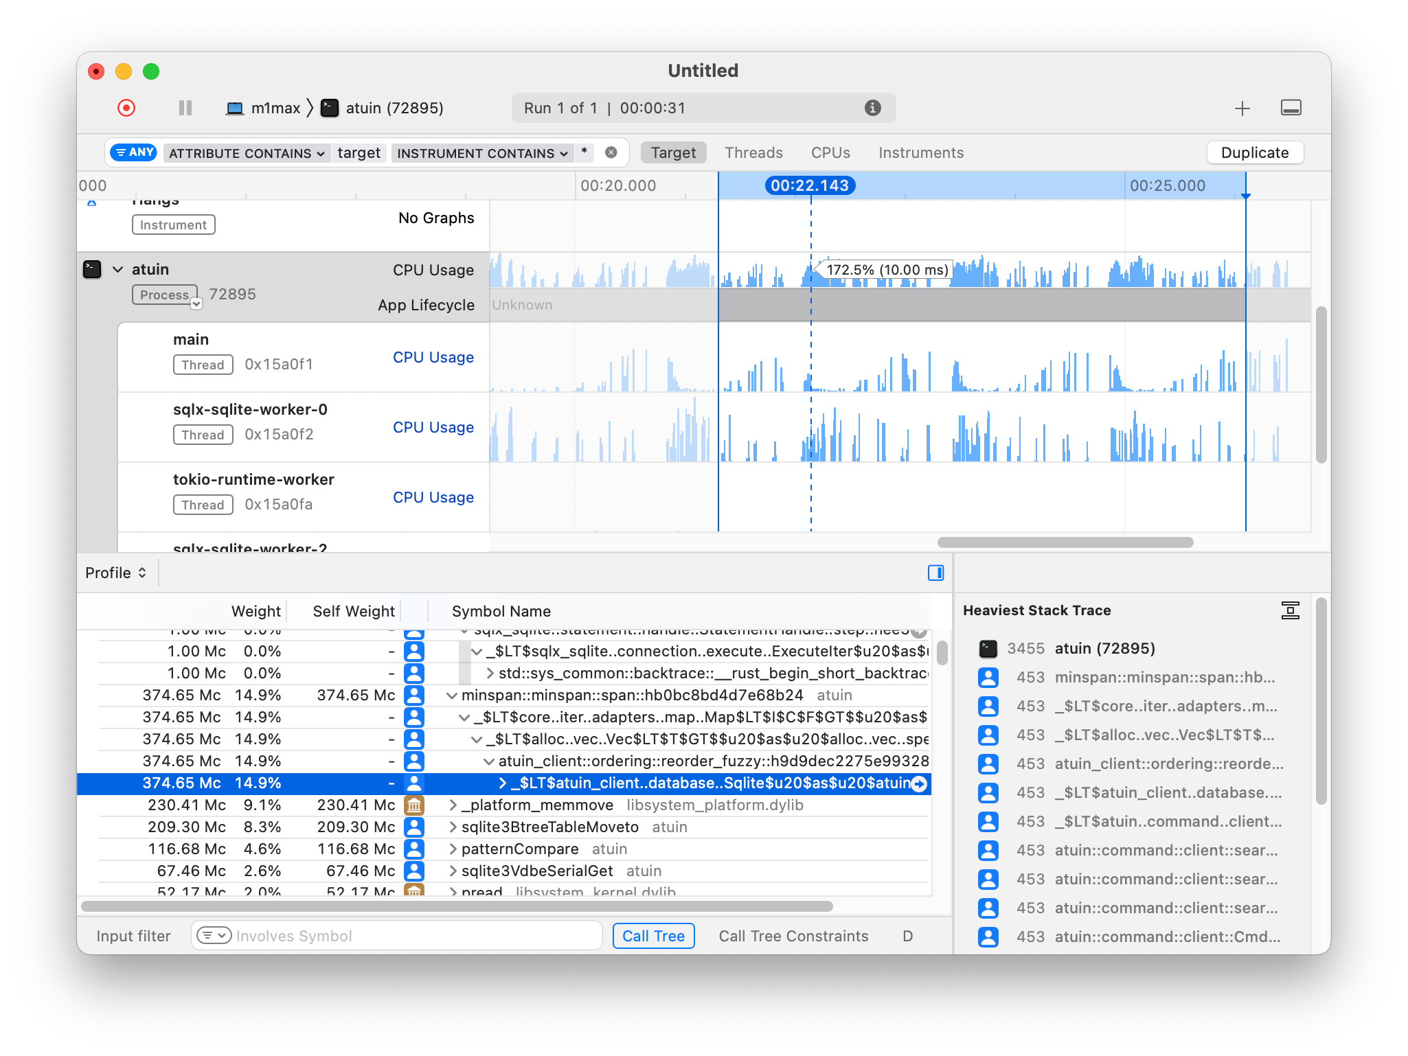Viewport: 1408px width, 1056px height.
Task: Click the Instrument badge under Hangs
Action: coord(173,225)
